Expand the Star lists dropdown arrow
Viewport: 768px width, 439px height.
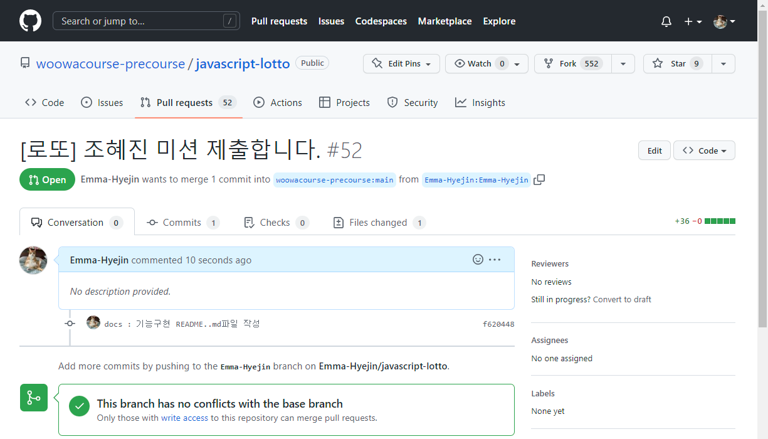[x=723, y=63]
